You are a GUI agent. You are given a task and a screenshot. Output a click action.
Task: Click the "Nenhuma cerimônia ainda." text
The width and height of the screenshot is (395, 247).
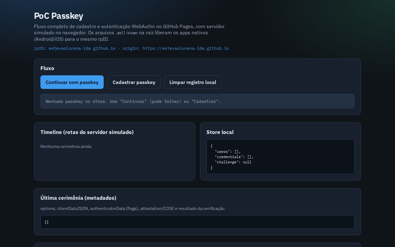[66, 146]
